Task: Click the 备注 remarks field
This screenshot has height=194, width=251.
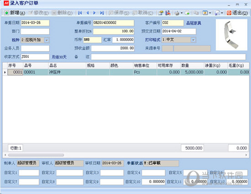Action: tap(168, 57)
